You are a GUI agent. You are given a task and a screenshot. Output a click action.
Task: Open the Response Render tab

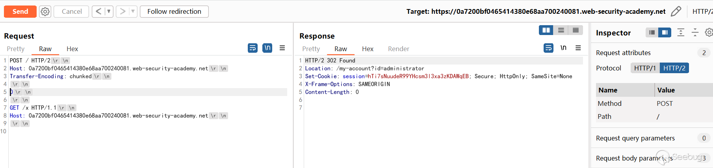(x=398, y=49)
